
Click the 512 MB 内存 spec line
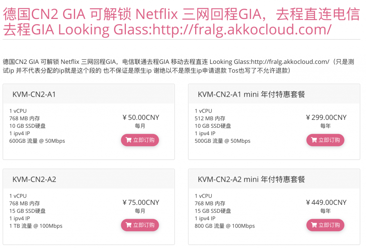pyautogui.click(x=210, y=118)
